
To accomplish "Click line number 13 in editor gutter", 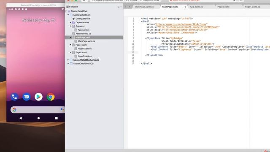I will 133,52.
